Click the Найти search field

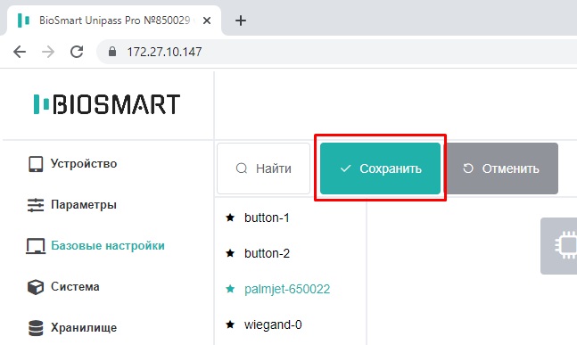(263, 168)
